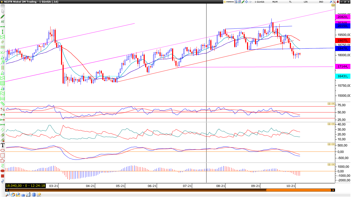Click the orange horizontal scrollbar thumb

point(299,190)
